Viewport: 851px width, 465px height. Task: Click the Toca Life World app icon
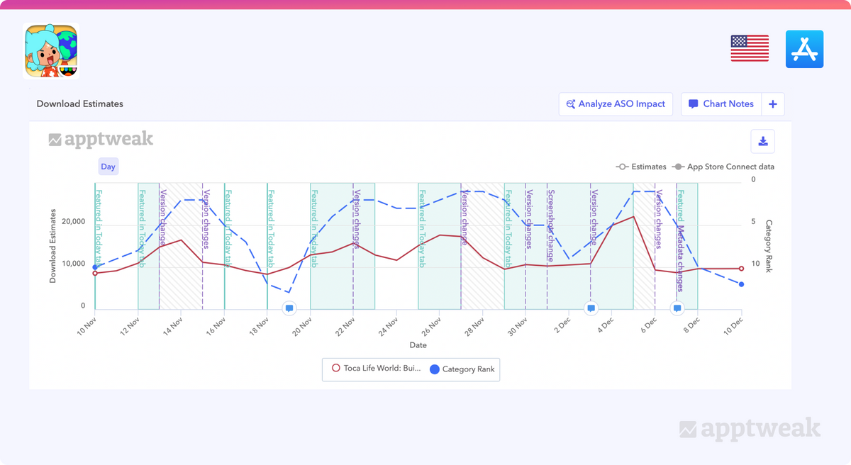(51, 51)
